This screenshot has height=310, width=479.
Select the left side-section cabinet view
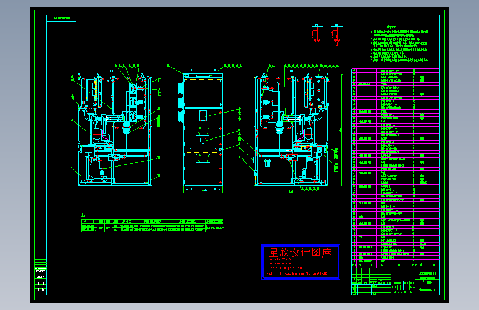pyautogui.click(x=115, y=130)
